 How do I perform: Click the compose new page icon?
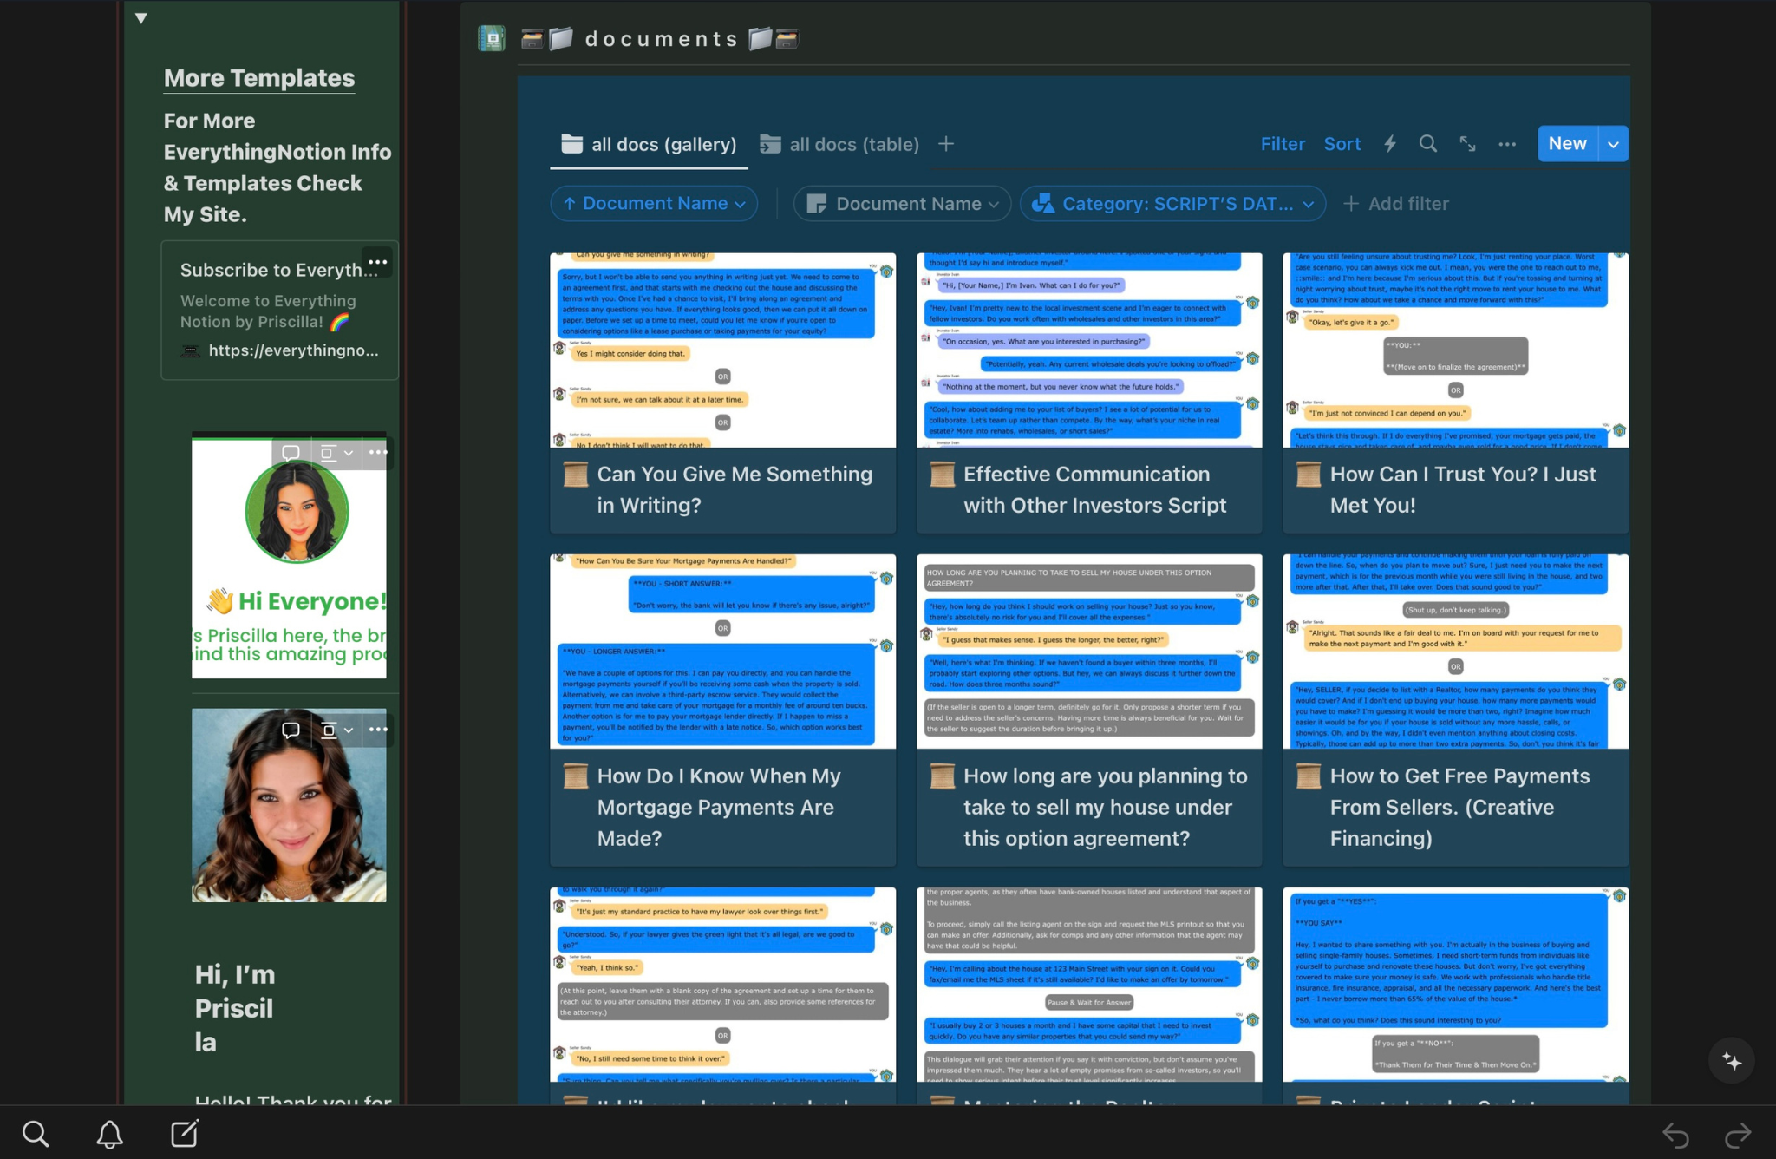(x=185, y=1134)
